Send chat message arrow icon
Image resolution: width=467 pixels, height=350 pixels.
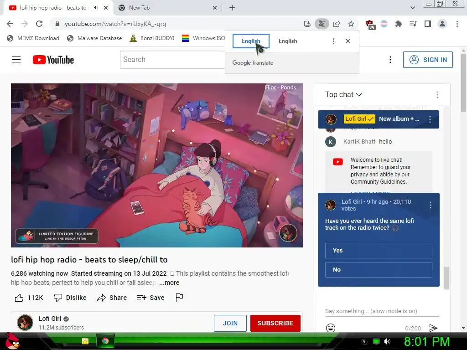tap(433, 328)
